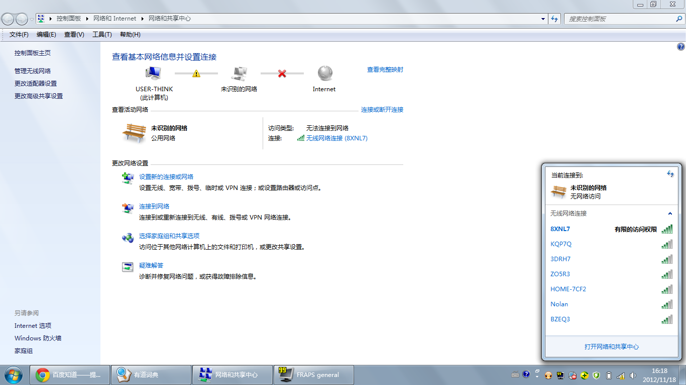Open 更改适配器设置
686x385 pixels.
pos(36,84)
